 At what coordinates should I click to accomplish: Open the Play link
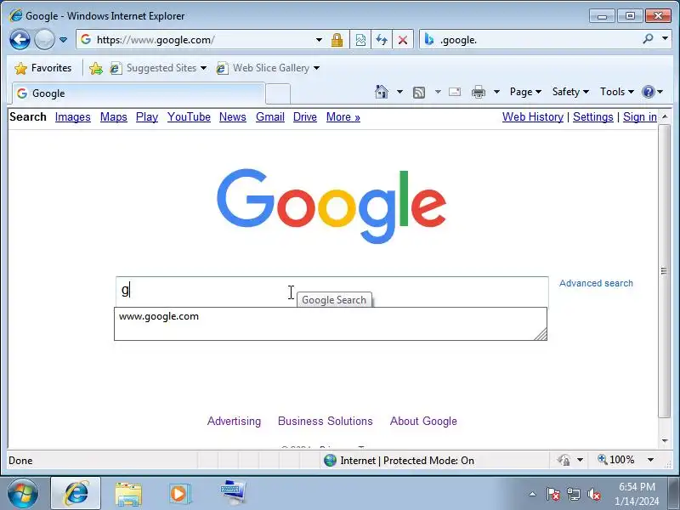[147, 117]
